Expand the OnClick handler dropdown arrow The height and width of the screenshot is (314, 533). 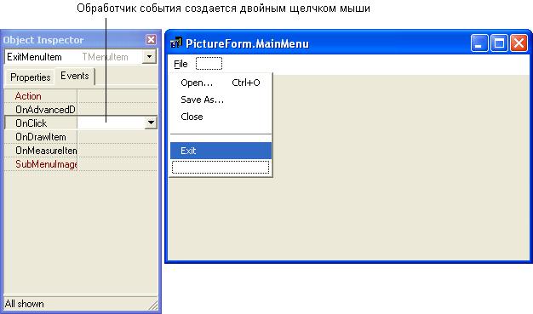pyautogui.click(x=151, y=123)
